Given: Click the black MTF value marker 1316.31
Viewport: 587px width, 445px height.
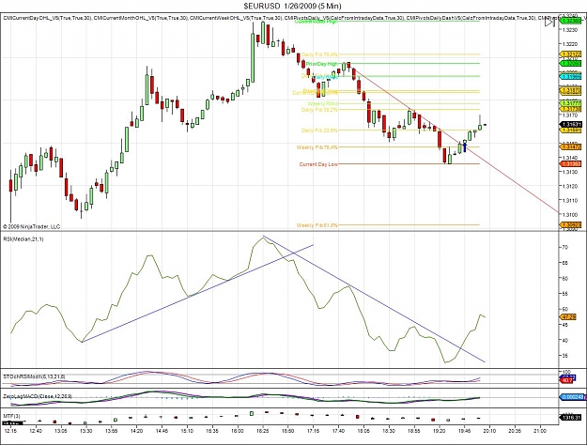Looking at the screenshot, I should pos(570,417).
